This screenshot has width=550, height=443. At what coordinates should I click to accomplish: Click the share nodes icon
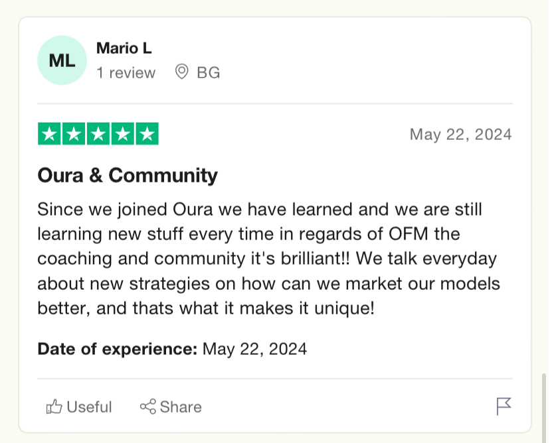[x=147, y=407]
